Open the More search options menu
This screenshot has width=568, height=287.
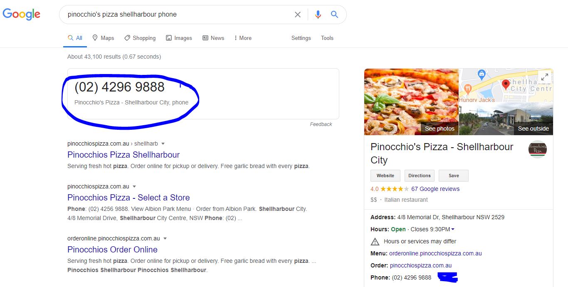click(243, 38)
